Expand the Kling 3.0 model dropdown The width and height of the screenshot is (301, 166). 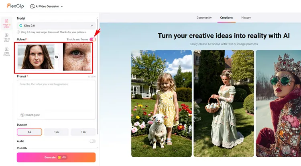[x=56, y=26]
